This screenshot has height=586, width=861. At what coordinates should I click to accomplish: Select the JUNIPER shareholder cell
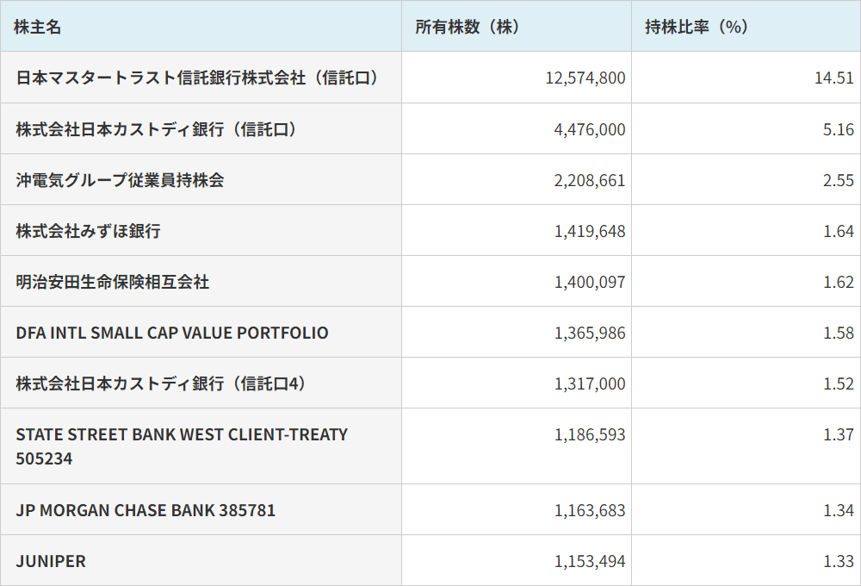coord(201,561)
